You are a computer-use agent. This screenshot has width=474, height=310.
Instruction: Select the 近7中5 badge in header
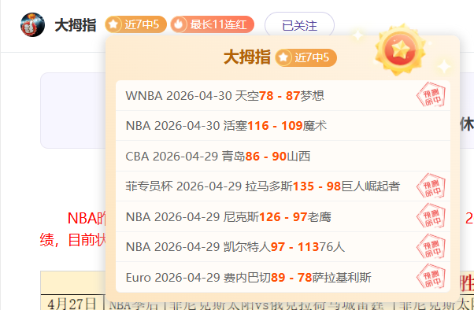(135, 24)
